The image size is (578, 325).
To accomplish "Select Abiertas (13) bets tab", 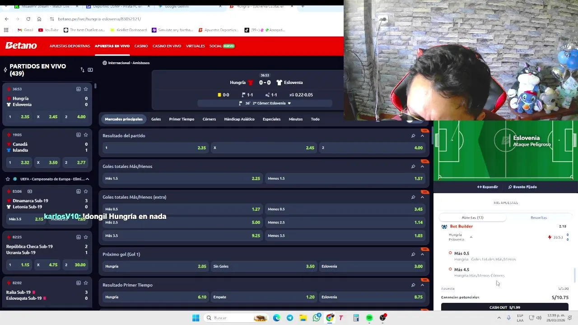I will click(x=472, y=218).
